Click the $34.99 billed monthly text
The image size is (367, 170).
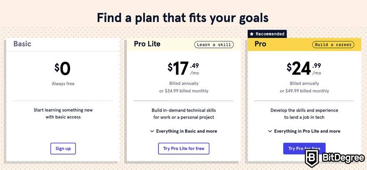[184, 91]
